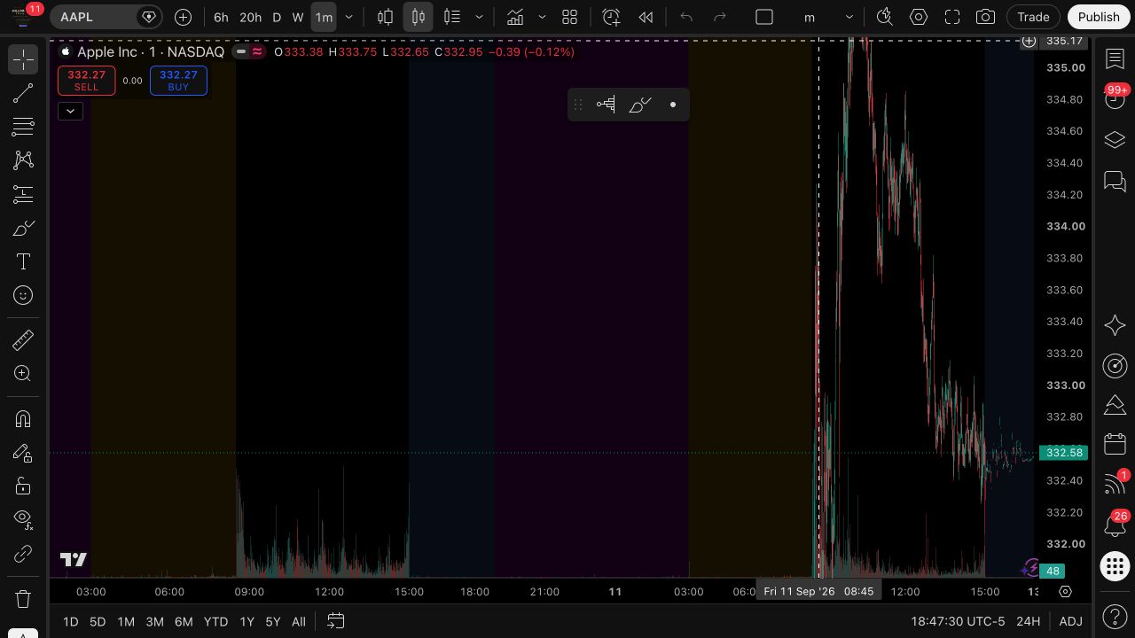This screenshot has height=638, width=1135.
Task: Open the watchlist panel in right sidebar
Action: [1115, 59]
